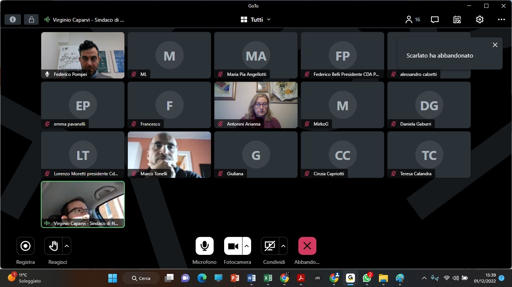Start recording with the Registra button

[25, 246]
